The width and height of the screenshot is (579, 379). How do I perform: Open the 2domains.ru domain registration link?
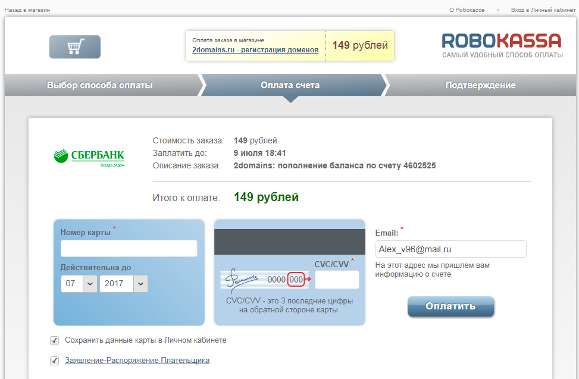coord(255,50)
